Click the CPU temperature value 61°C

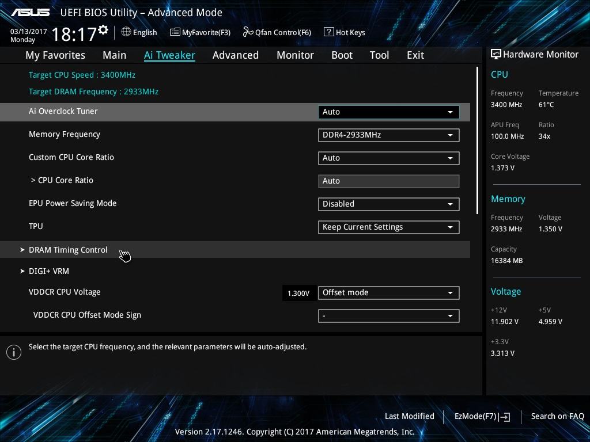[546, 105]
